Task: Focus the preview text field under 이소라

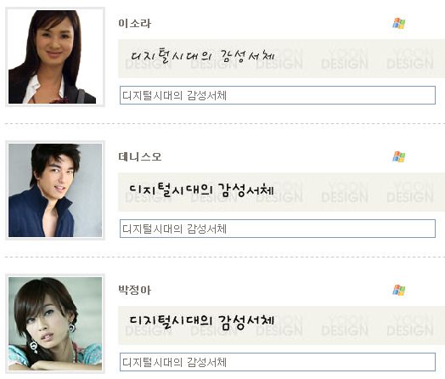Action: (x=278, y=95)
